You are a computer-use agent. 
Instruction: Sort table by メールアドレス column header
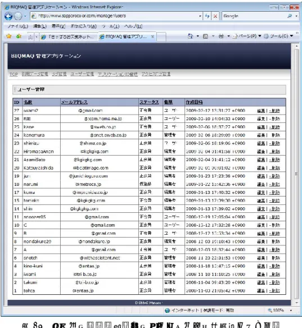coord(74,102)
